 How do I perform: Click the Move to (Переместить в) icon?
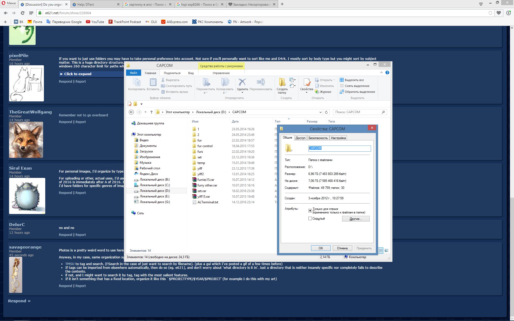coord(206,82)
